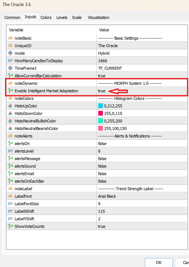Click the integer icon beside HowManyCandlesToDisplay

pos(10,61)
